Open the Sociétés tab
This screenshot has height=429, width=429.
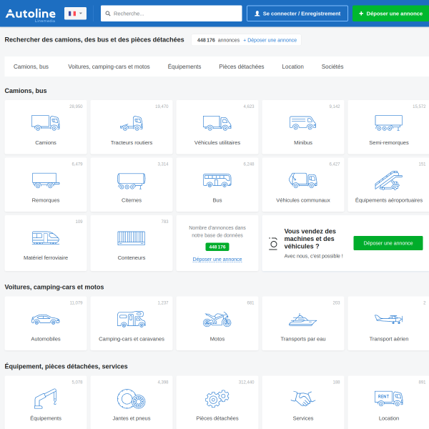coord(332,66)
